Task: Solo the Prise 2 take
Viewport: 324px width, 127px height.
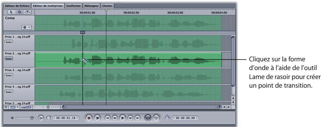Action: point(9,59)
